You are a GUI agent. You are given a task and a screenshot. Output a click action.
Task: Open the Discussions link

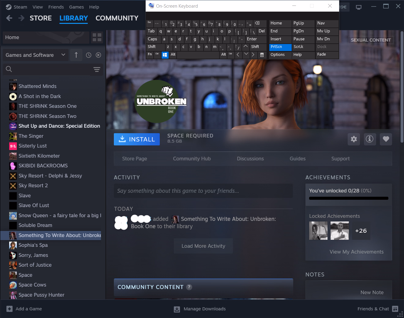tap(250, 159)
